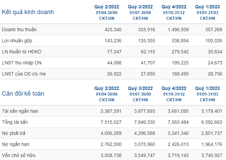The width and height of the screenshot is (226, 160).
Task: Select Quý 2/2022 header in balance sheet
Action: [x=107, y=88]
